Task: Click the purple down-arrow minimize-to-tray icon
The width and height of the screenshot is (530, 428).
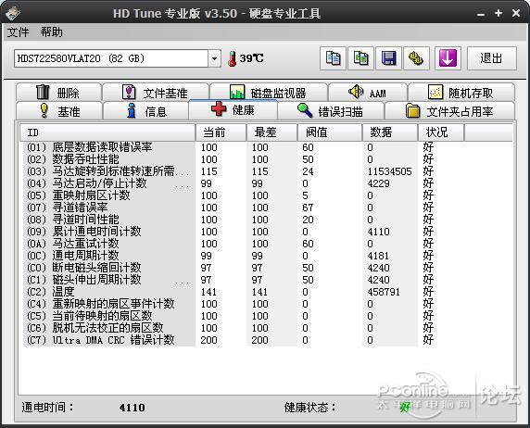Action: click(448, 58)
